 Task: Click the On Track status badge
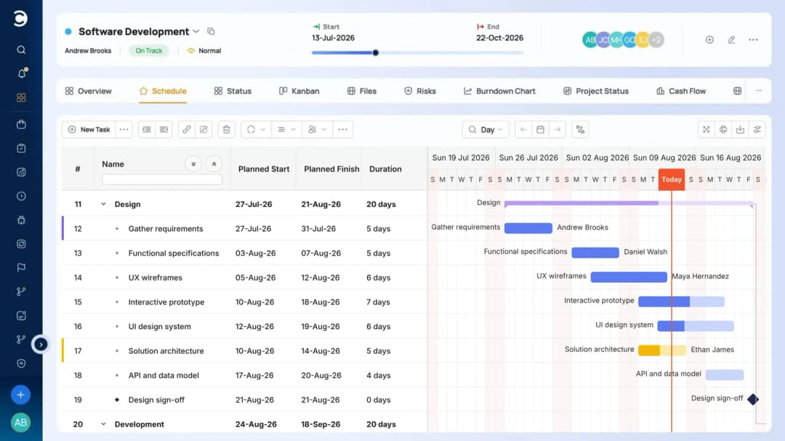pos(149,51)
